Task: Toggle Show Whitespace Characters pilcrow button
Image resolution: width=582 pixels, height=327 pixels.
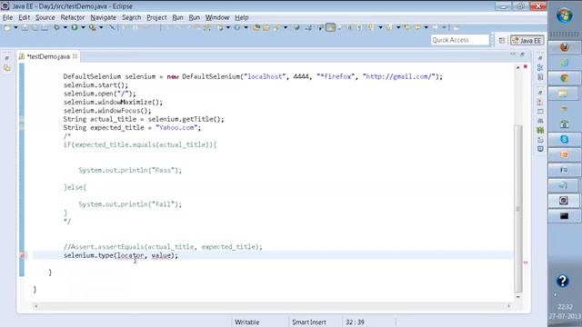Action: pyautogui.click(x=359, y=27)
